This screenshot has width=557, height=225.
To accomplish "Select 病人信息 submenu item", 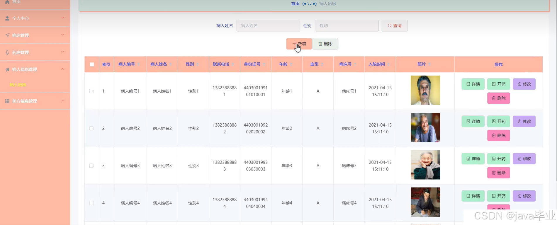I will point(18,85).
